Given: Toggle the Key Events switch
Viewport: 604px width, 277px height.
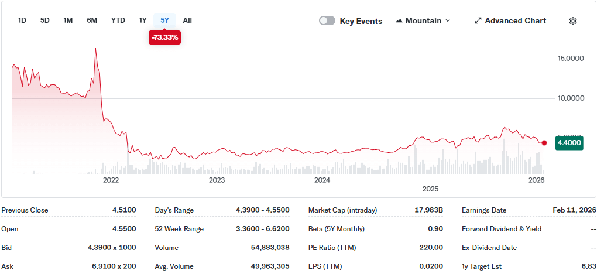Looking at the screenshot, I should click(327, 21).
